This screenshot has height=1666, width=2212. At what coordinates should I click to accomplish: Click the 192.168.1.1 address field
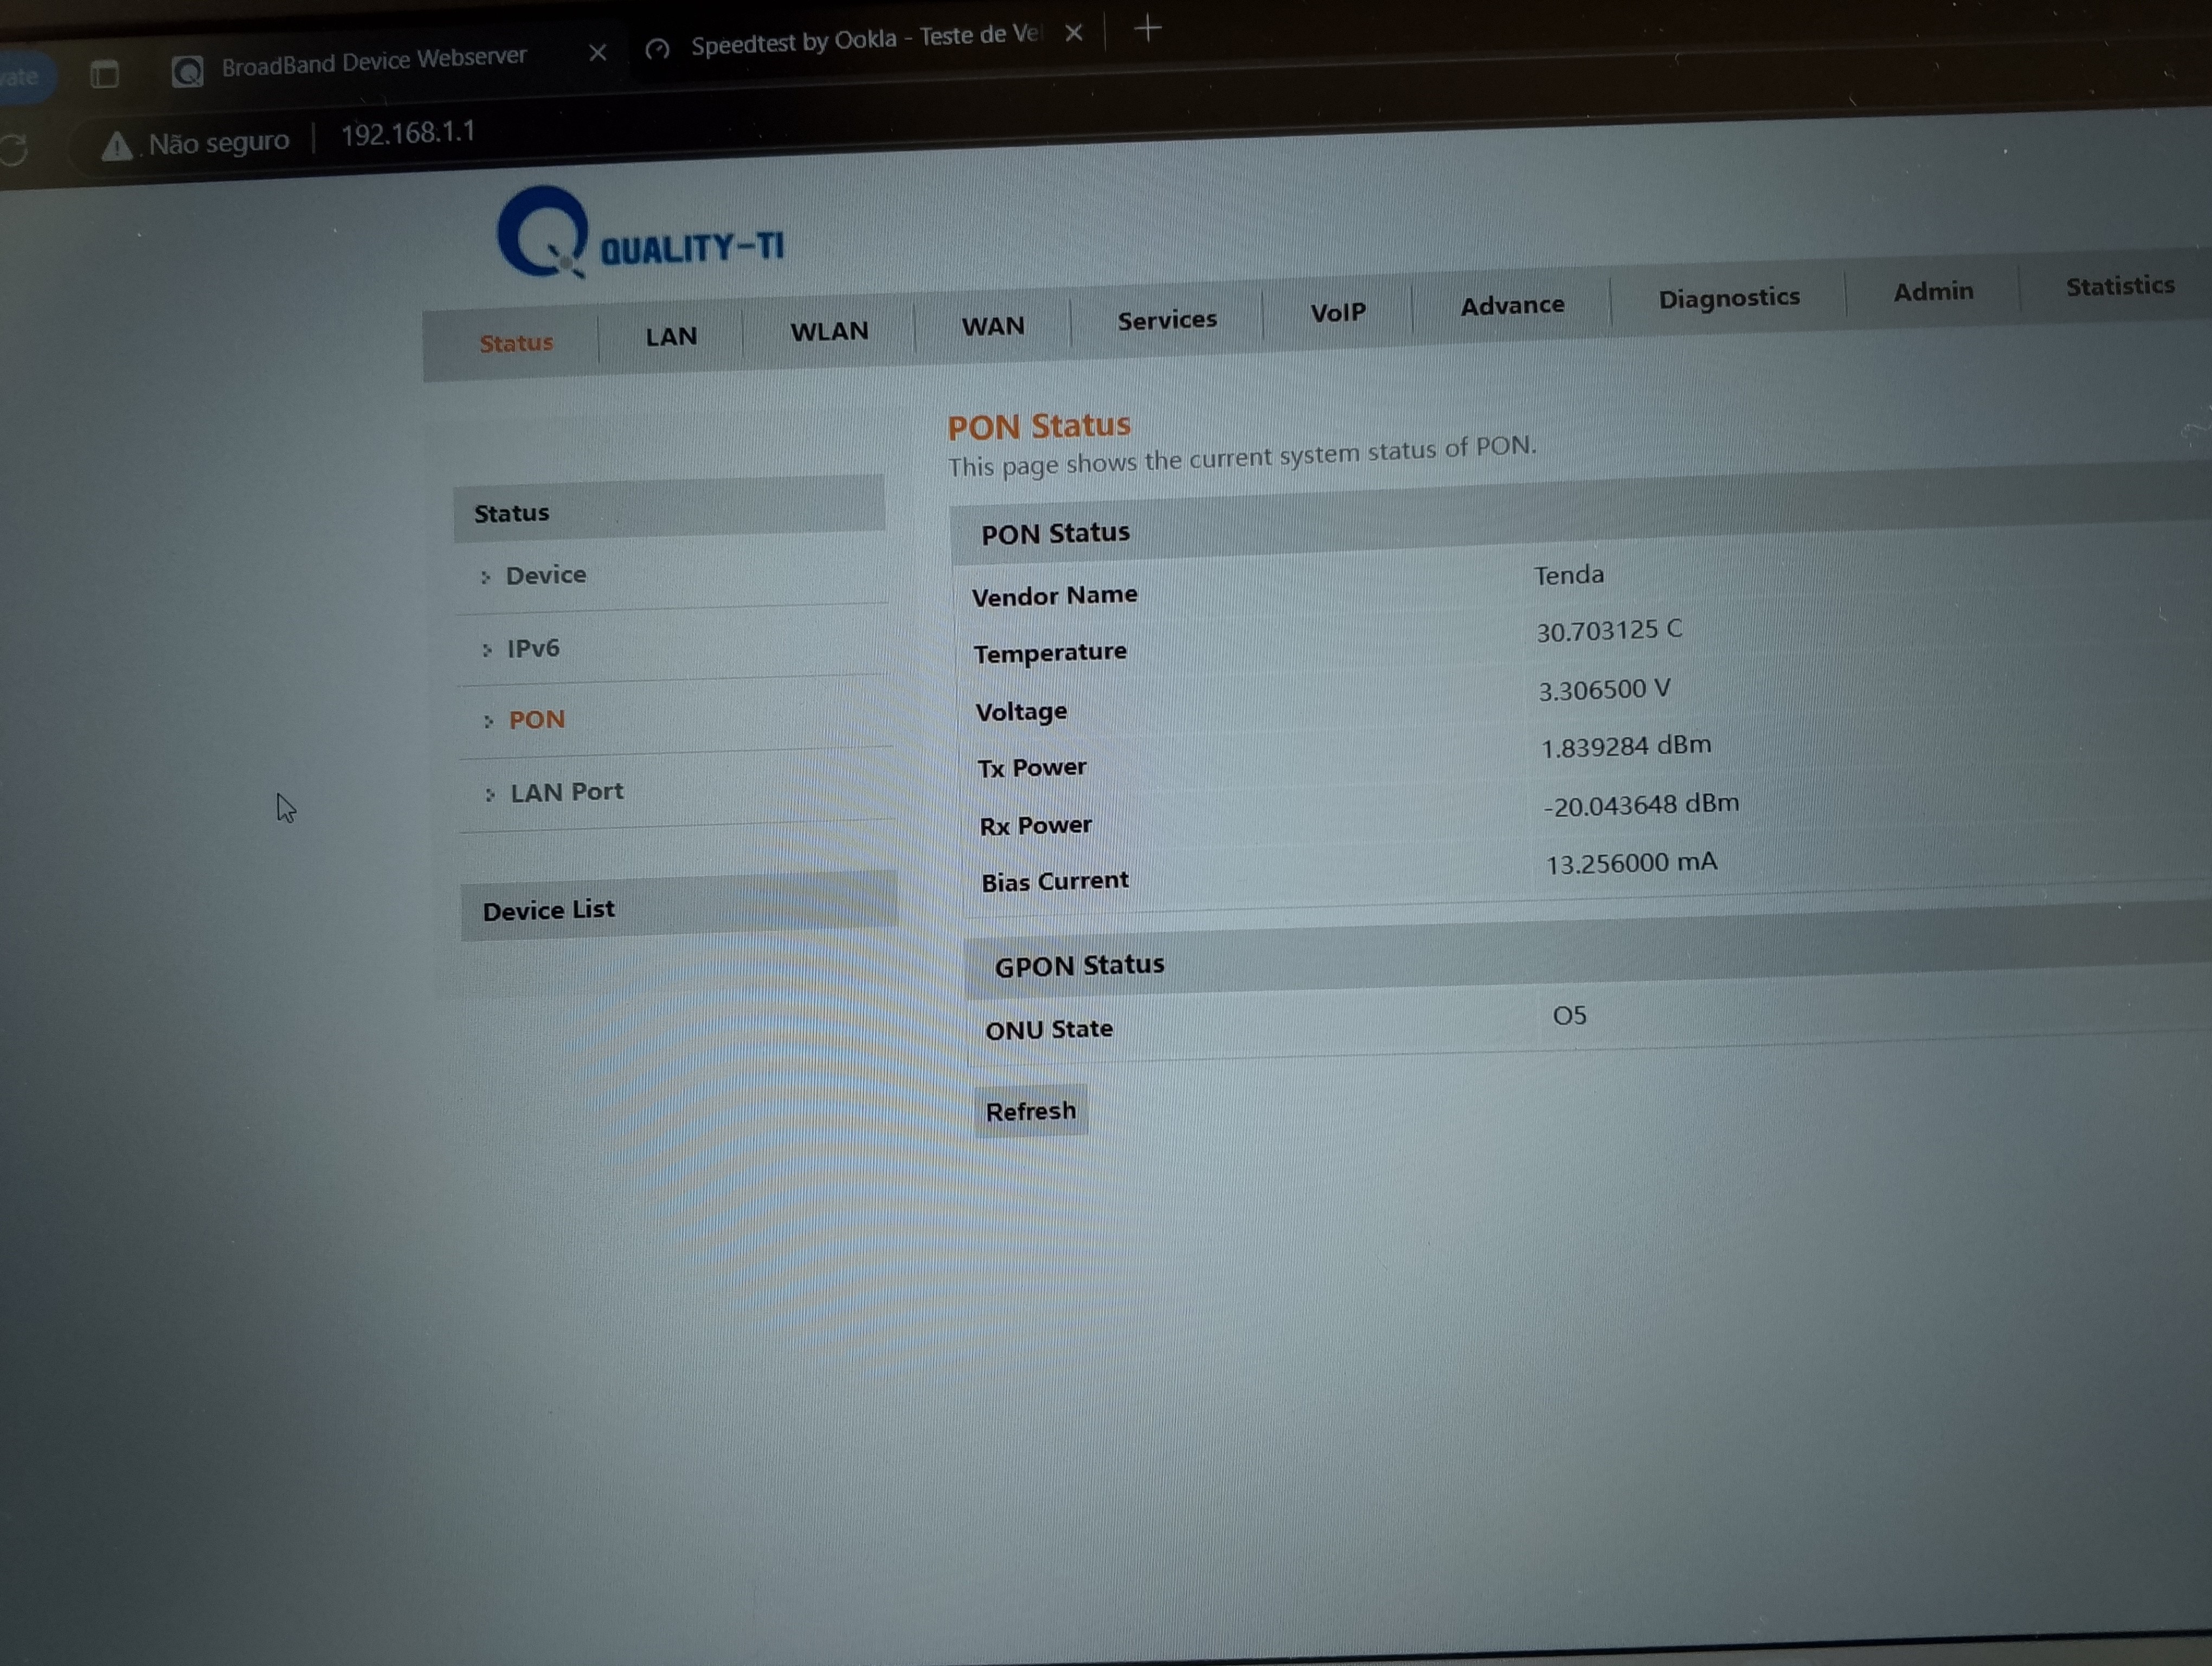tap(408, 133)
